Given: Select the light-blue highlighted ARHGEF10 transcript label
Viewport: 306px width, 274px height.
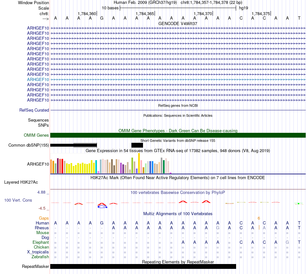Looking at the screenshot, I should pyautogui.click(x=38, y=79).
